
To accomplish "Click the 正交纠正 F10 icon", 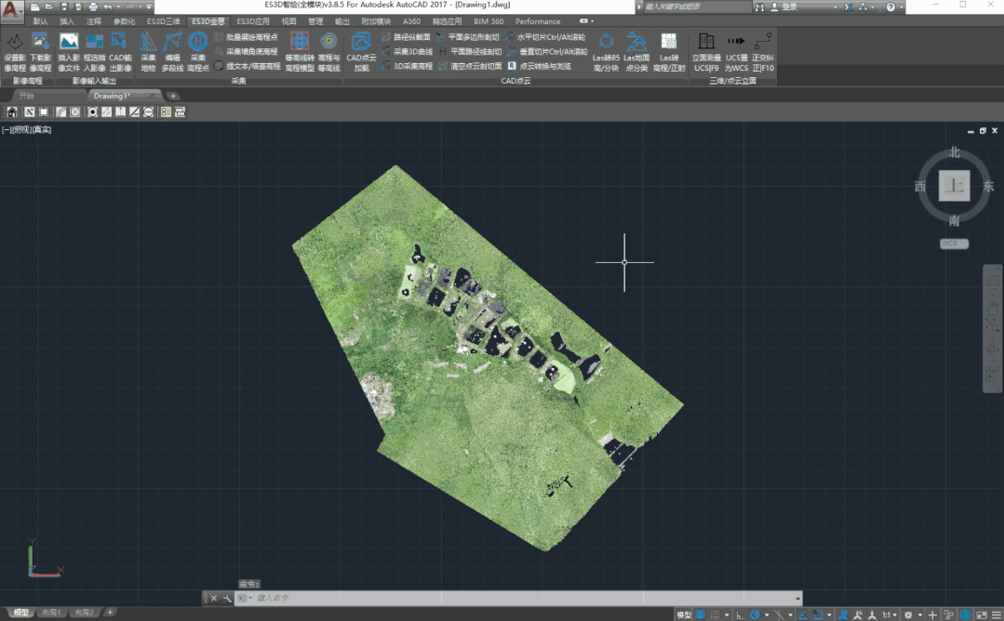I will 763,52.
